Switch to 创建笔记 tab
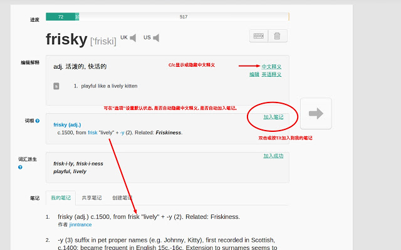Screen dimensions: 401x250 (122, 198)
